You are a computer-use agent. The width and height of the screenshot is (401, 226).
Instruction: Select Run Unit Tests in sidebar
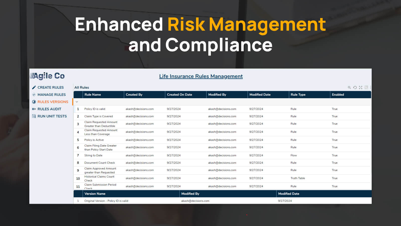pyautogui.click(x=52, y=116)
